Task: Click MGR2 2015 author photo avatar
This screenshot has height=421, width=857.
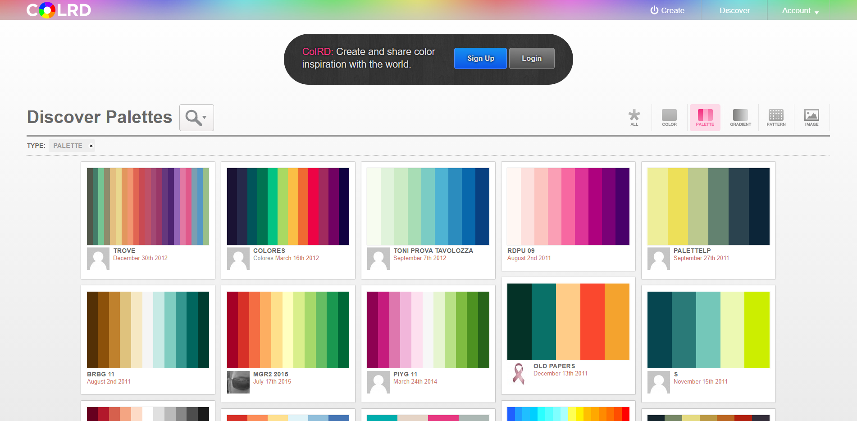Action: point(238,382)
